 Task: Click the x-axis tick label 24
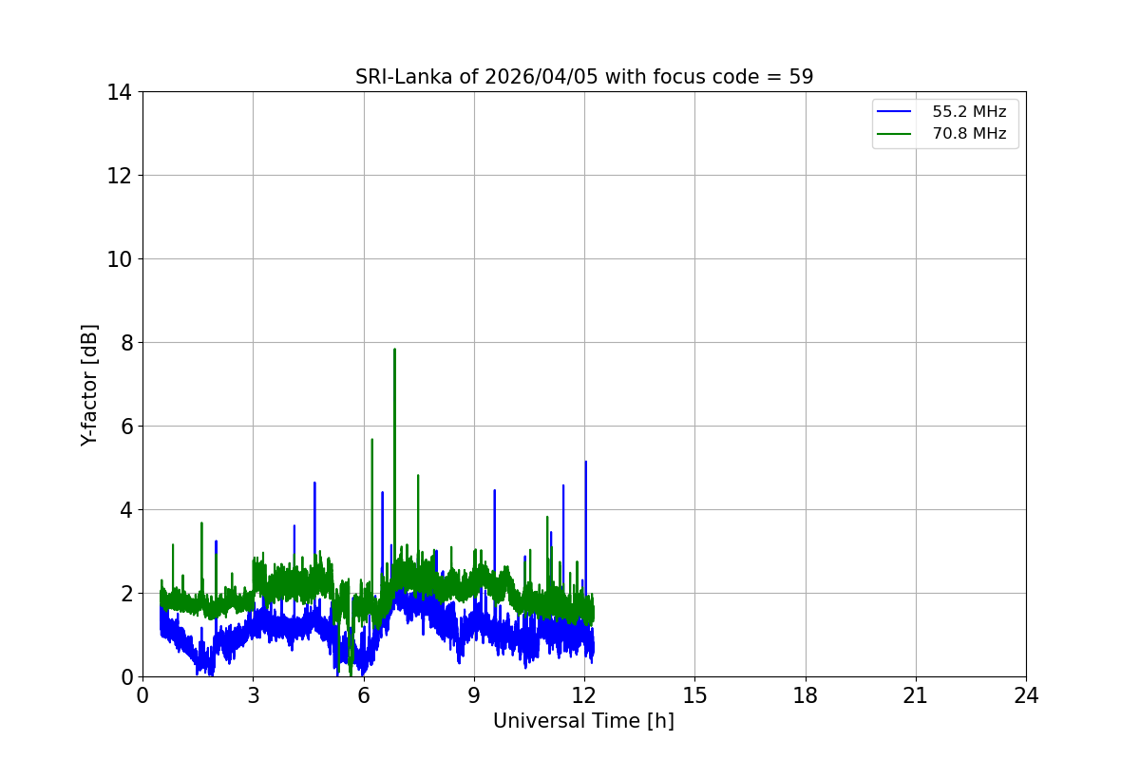point(1026,695)
